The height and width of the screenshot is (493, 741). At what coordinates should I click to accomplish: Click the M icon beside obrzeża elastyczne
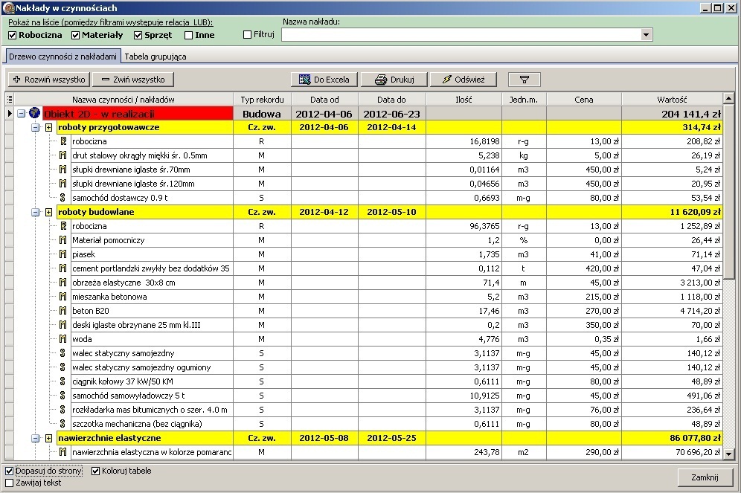point(62,283)
